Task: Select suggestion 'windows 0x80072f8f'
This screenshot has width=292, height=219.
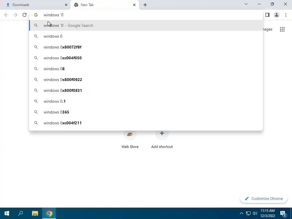Action: click(146, 47)
